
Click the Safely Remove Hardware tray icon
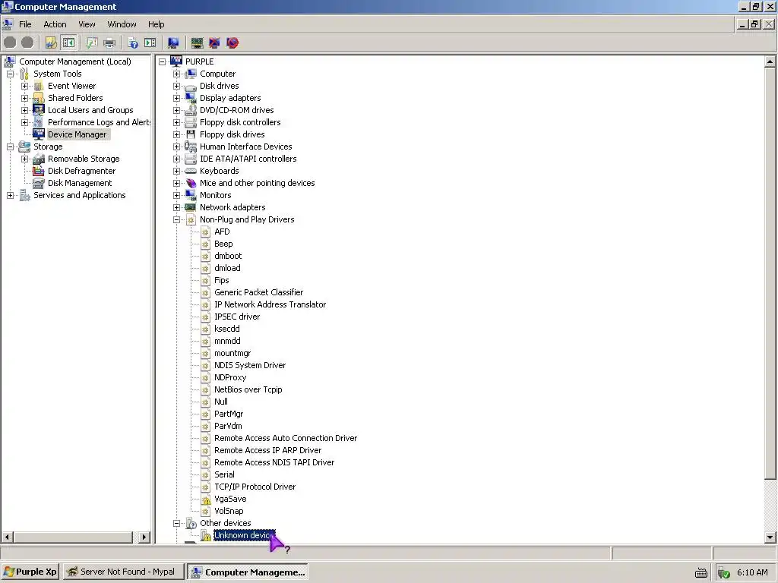724,572
